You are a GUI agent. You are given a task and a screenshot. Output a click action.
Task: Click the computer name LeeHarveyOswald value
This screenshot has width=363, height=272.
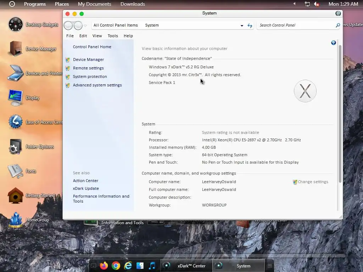click(219, 182)
